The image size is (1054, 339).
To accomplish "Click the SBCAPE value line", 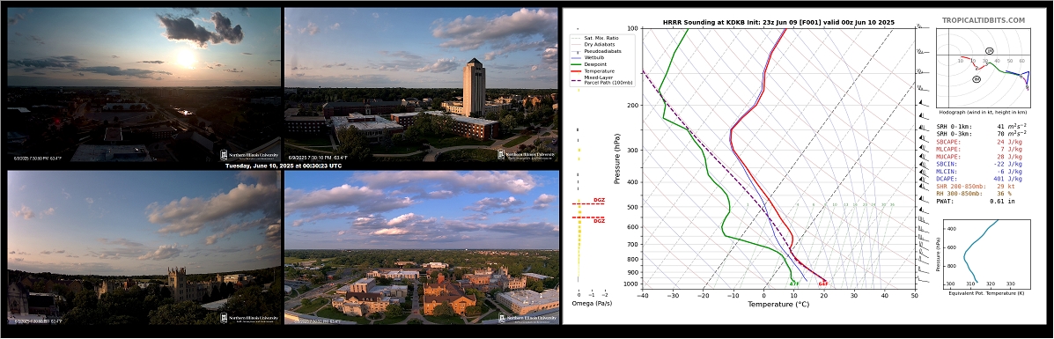I will [x=979, y=142].
